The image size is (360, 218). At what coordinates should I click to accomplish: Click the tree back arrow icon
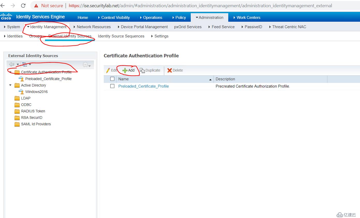tap(11, 64)
